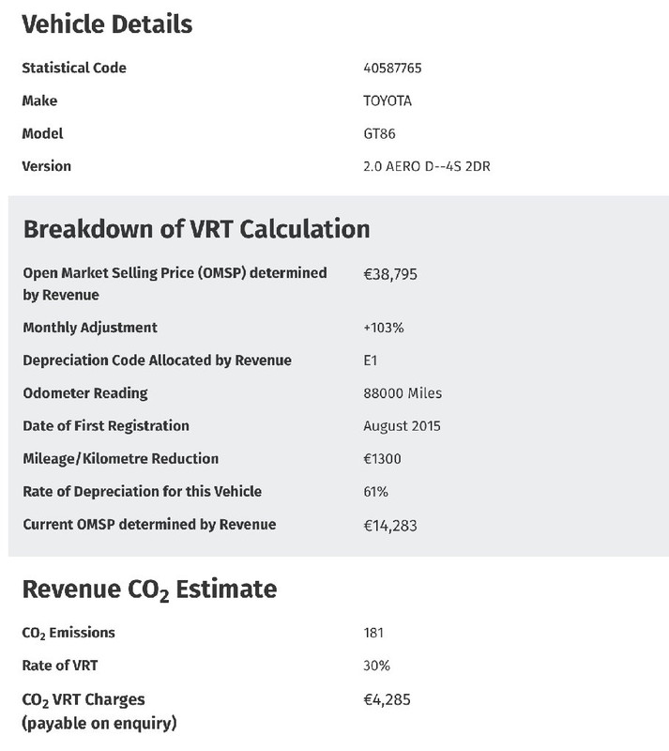Click Depreciation Code Allocated by Revenue label
The width and height of the screenshot is (669, 751).
pyautogui.click(x=157, y=360)
